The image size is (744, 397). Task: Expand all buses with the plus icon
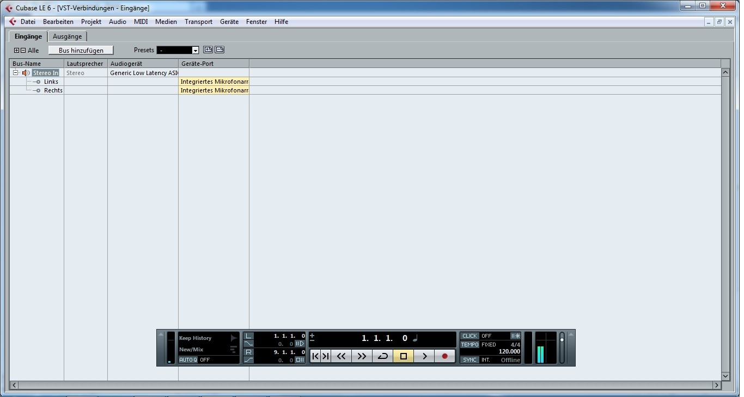click(x=16, y=51)
